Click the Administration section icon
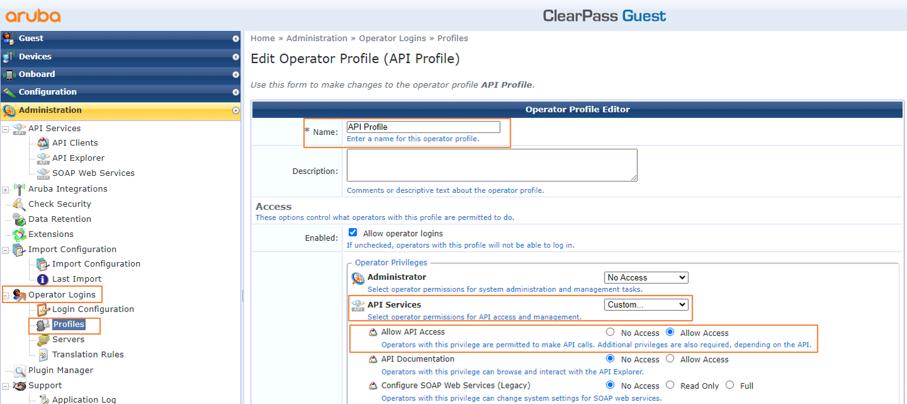The width and height of the screenshot is (907, 404). click(9, 110)
